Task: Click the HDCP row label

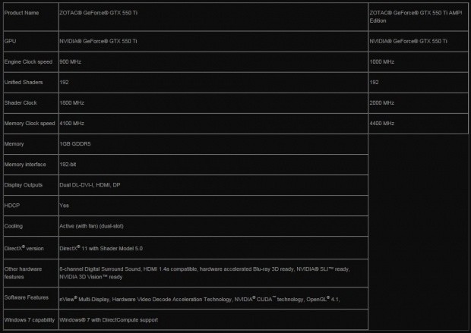Action: [x=12, y=206]
